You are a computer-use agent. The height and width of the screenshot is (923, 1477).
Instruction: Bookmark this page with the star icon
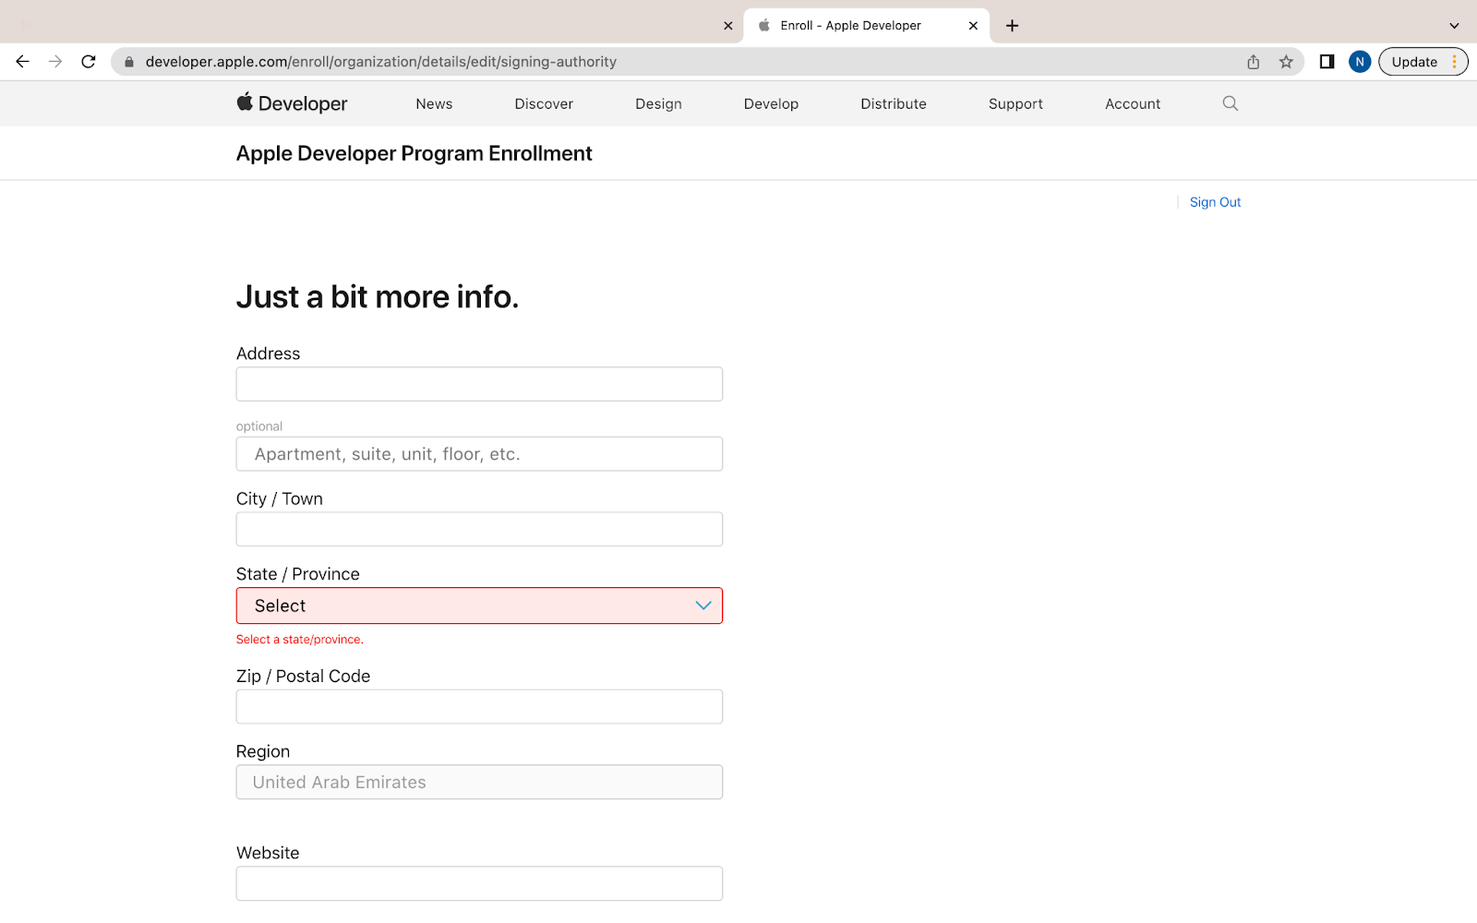click(x=1286, y=62)
